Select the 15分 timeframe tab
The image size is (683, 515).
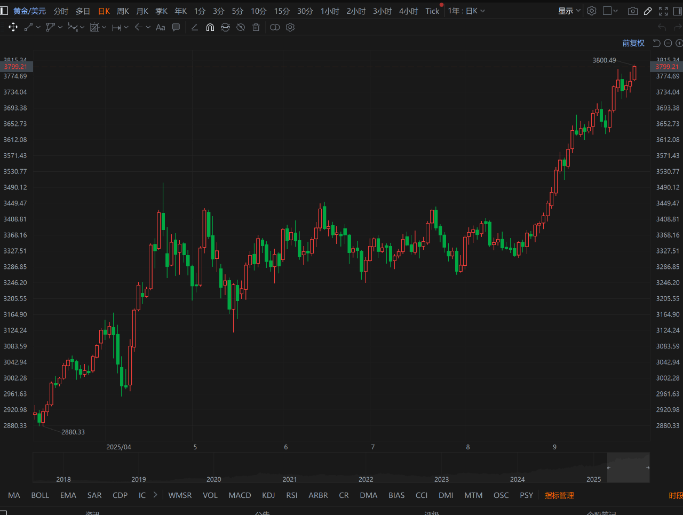point(282,11)
